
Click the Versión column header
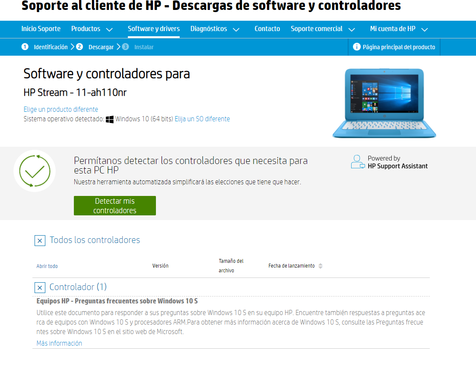coord(160,265)
